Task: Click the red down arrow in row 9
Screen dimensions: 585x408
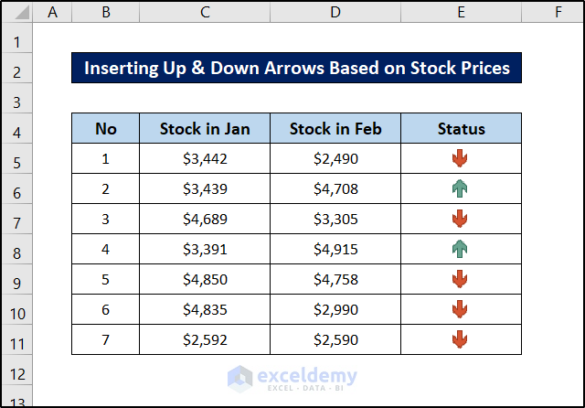Action: [460, 280]
